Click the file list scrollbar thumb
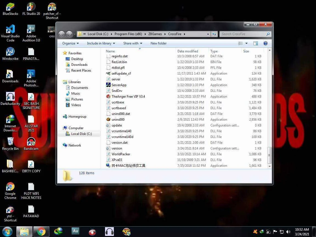The image size is (316, 237). pyautogui.click(x=269, y=155)
